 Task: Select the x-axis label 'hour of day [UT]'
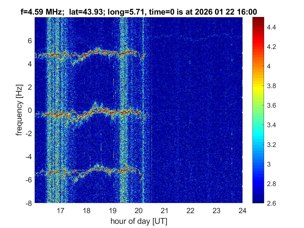point(139,221)
